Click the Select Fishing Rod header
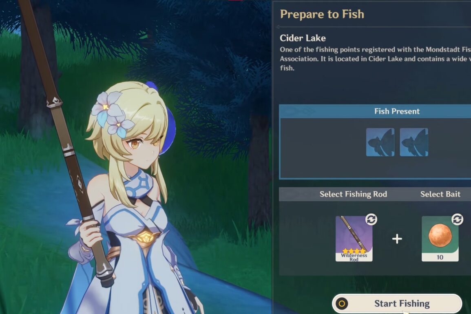Viewport: 471px width, 314px height. pyautogui.click(x=353, y=194)
